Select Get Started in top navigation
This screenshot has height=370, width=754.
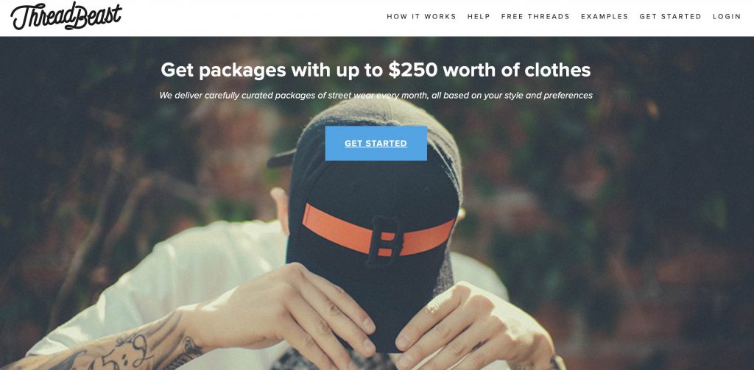[x=670, y=16]
